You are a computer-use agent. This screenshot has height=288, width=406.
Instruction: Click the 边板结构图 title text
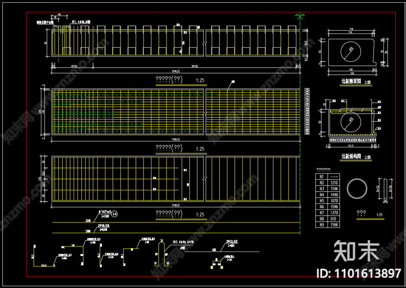point(351,156)
